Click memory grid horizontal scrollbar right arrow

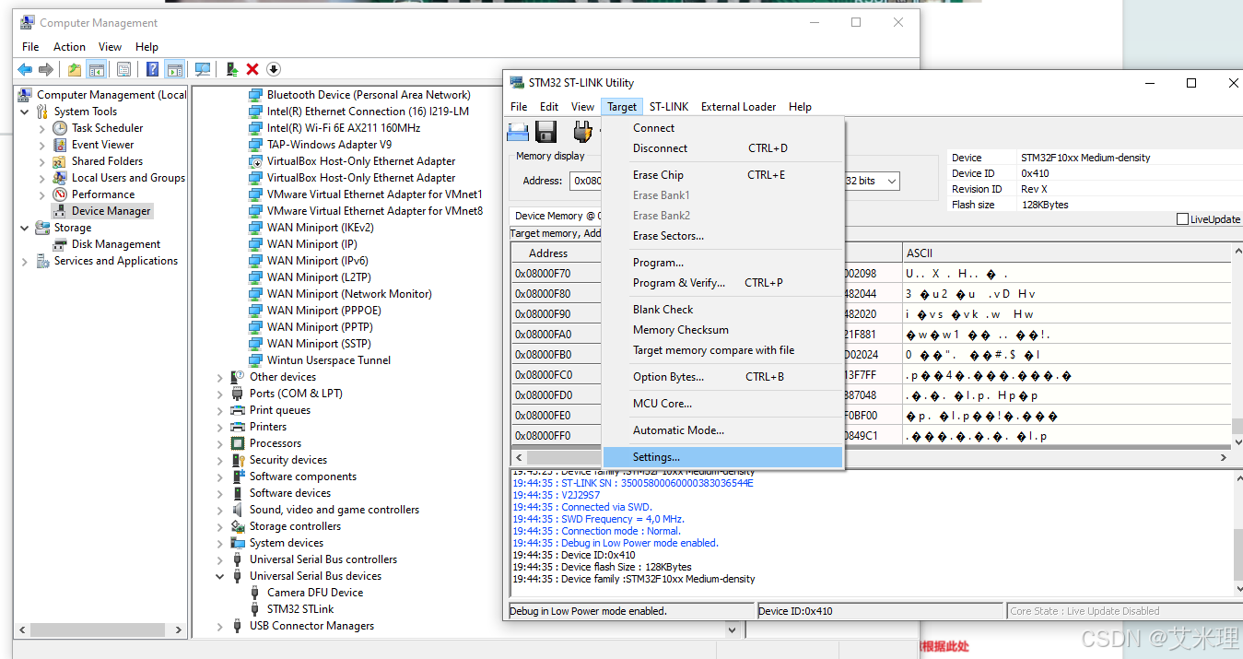[1224, 457]
